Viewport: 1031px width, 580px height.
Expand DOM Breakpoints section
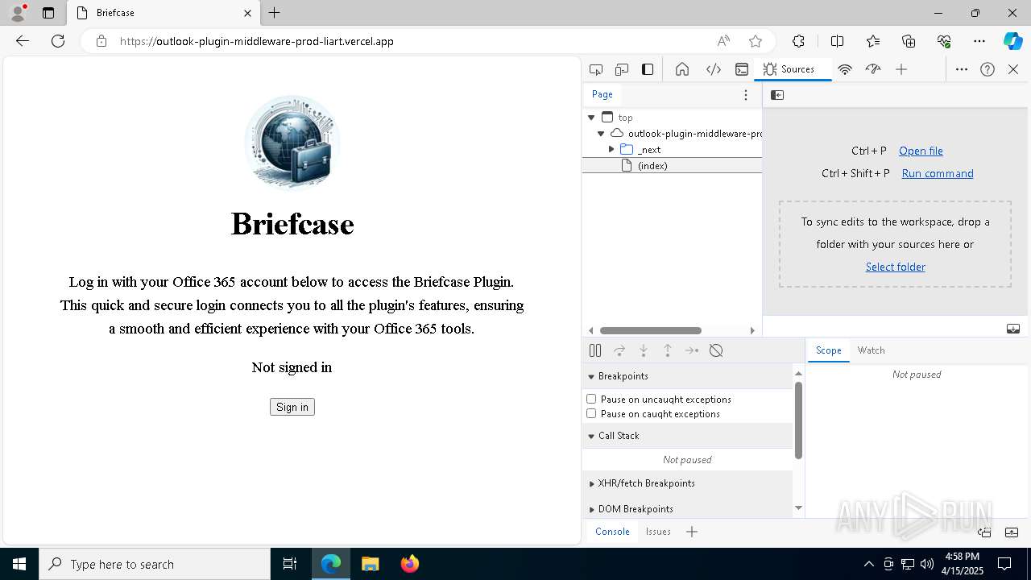pos(592,509)
